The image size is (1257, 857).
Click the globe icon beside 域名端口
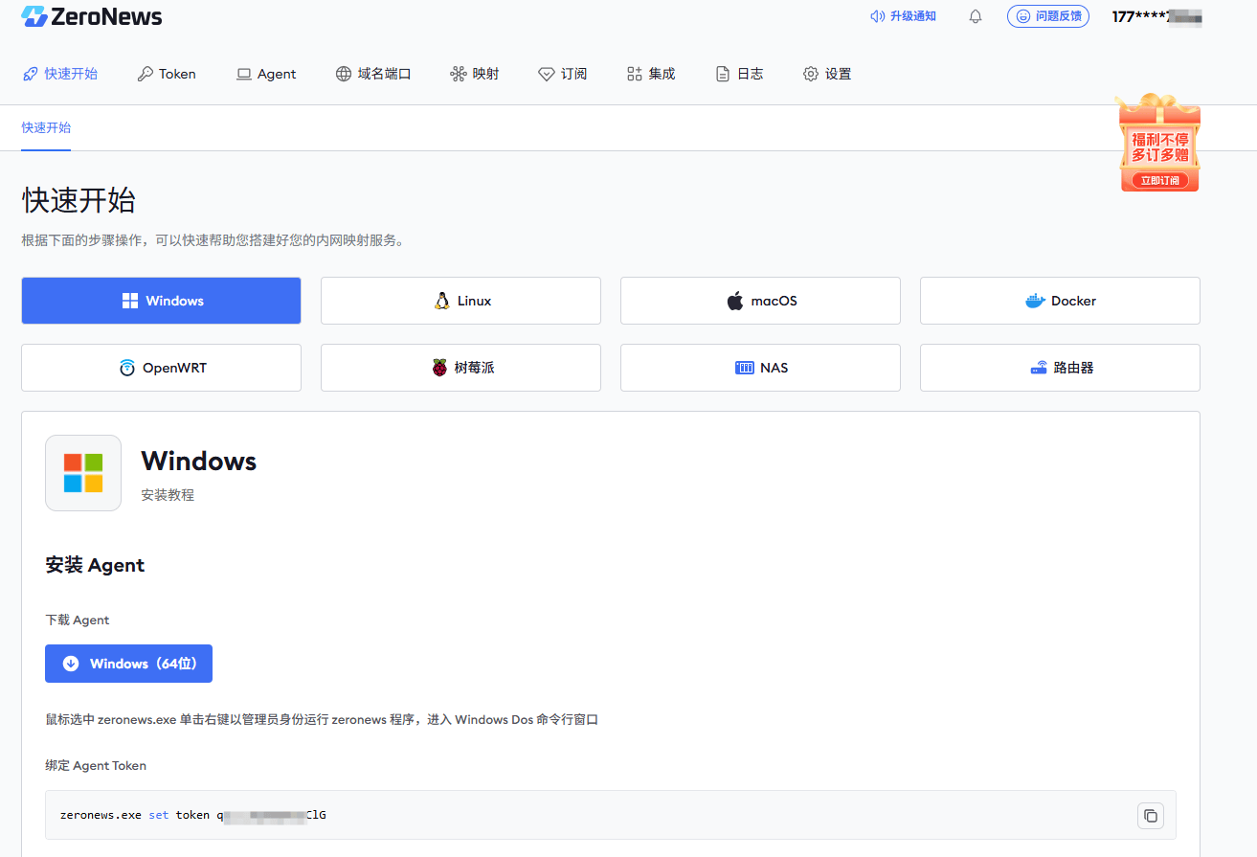pos(344,74)
